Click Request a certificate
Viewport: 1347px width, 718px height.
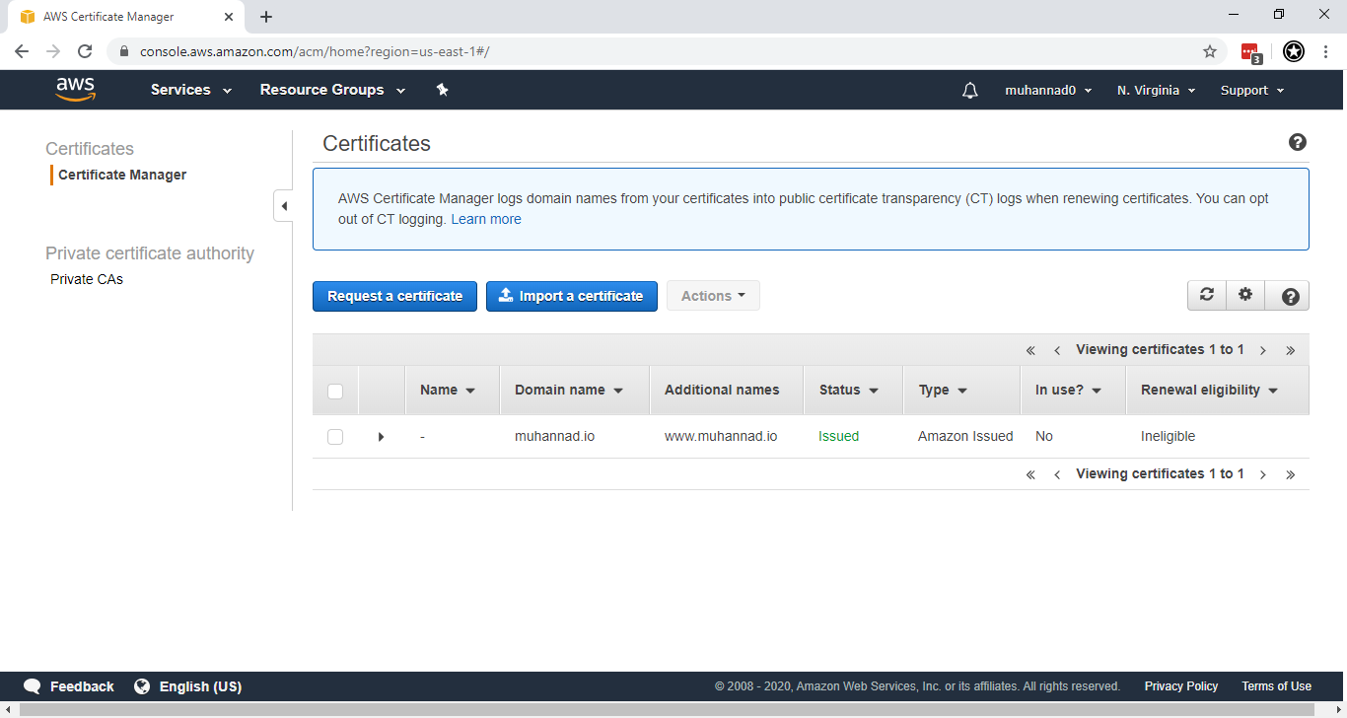(394, 295)
